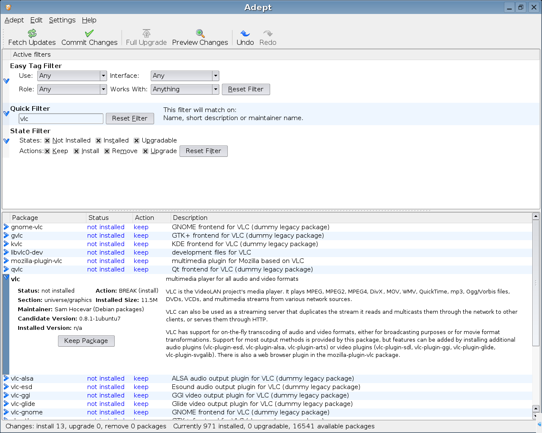Expand the vlc-esd package row
This screenshot has height=433, width=542.
pyautogui.click(x=6, y=387)
